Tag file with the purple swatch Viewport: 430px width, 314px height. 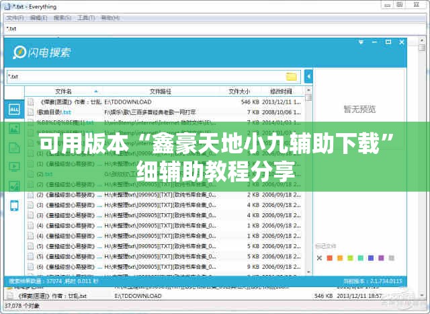[381, 258]
